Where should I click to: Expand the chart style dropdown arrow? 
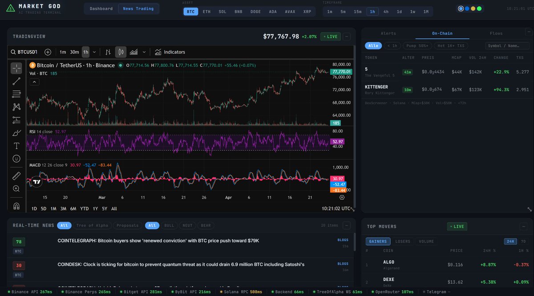pyautogui.click(x=145, y=52)
